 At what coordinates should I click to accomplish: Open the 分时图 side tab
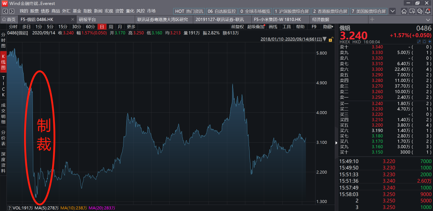[x=3, y=40]
